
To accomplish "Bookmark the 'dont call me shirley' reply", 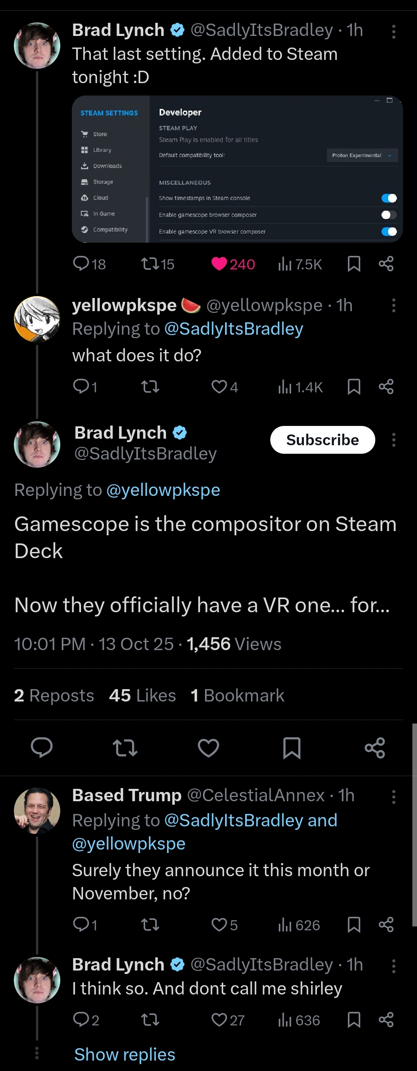I will 353,1020.
